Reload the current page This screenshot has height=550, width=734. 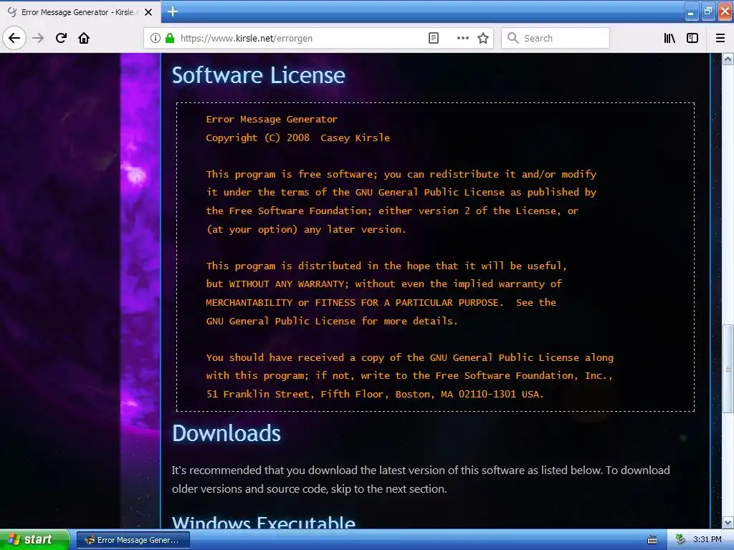[x=61, y=38]
